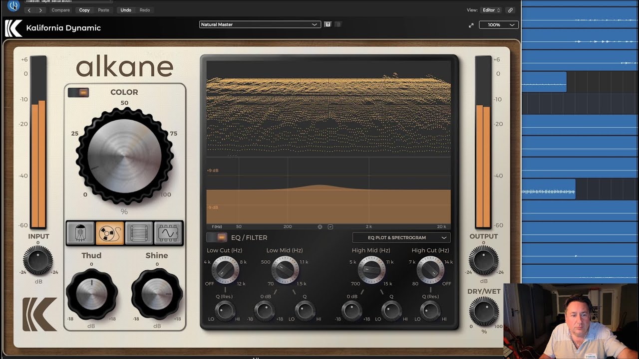Viewport: 639px width, 359px height.
Task: Select the tape reel saturation mode
Action: tap(110, 233)
